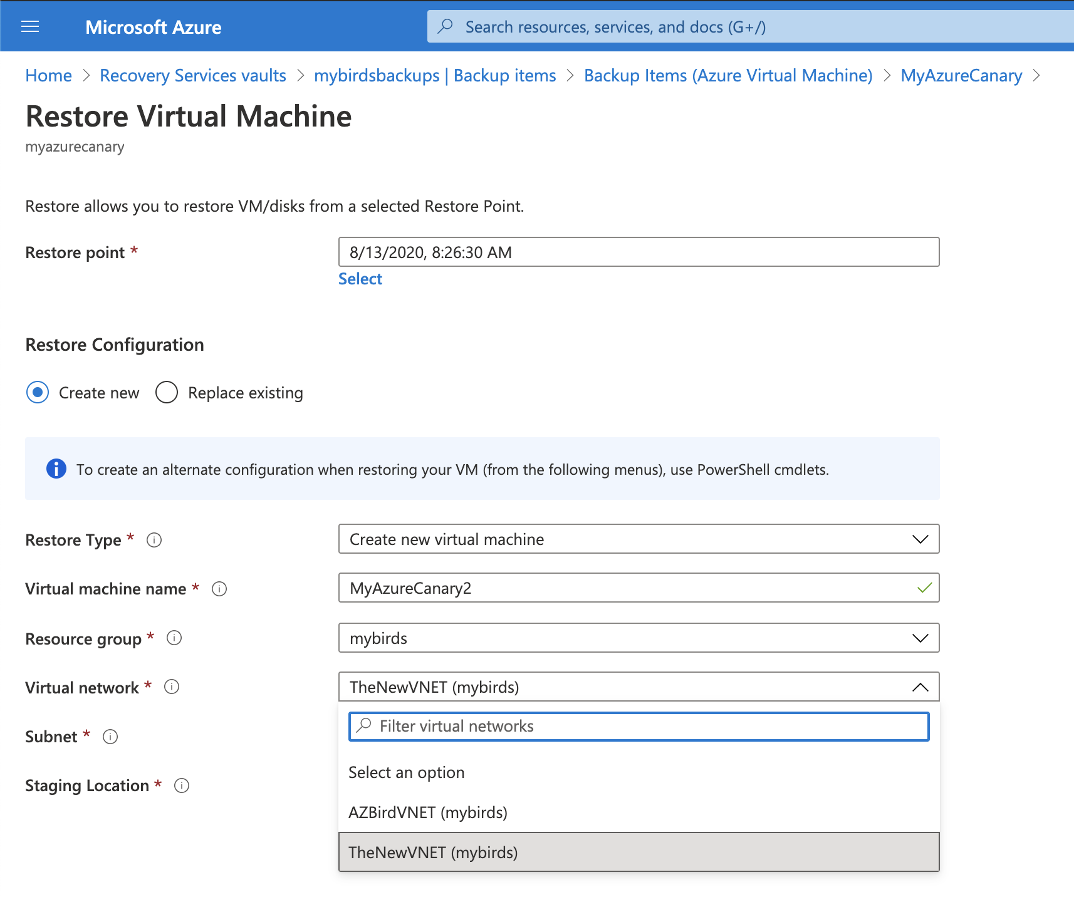Open MyAzureCanary breadcrumb
Screen dimensions: 1074x897
(961, 75)
